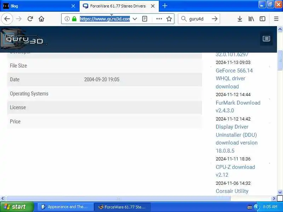Open the Corsair Utility link
Viewport: 283px width, 212px height.
tap(232, 191)
